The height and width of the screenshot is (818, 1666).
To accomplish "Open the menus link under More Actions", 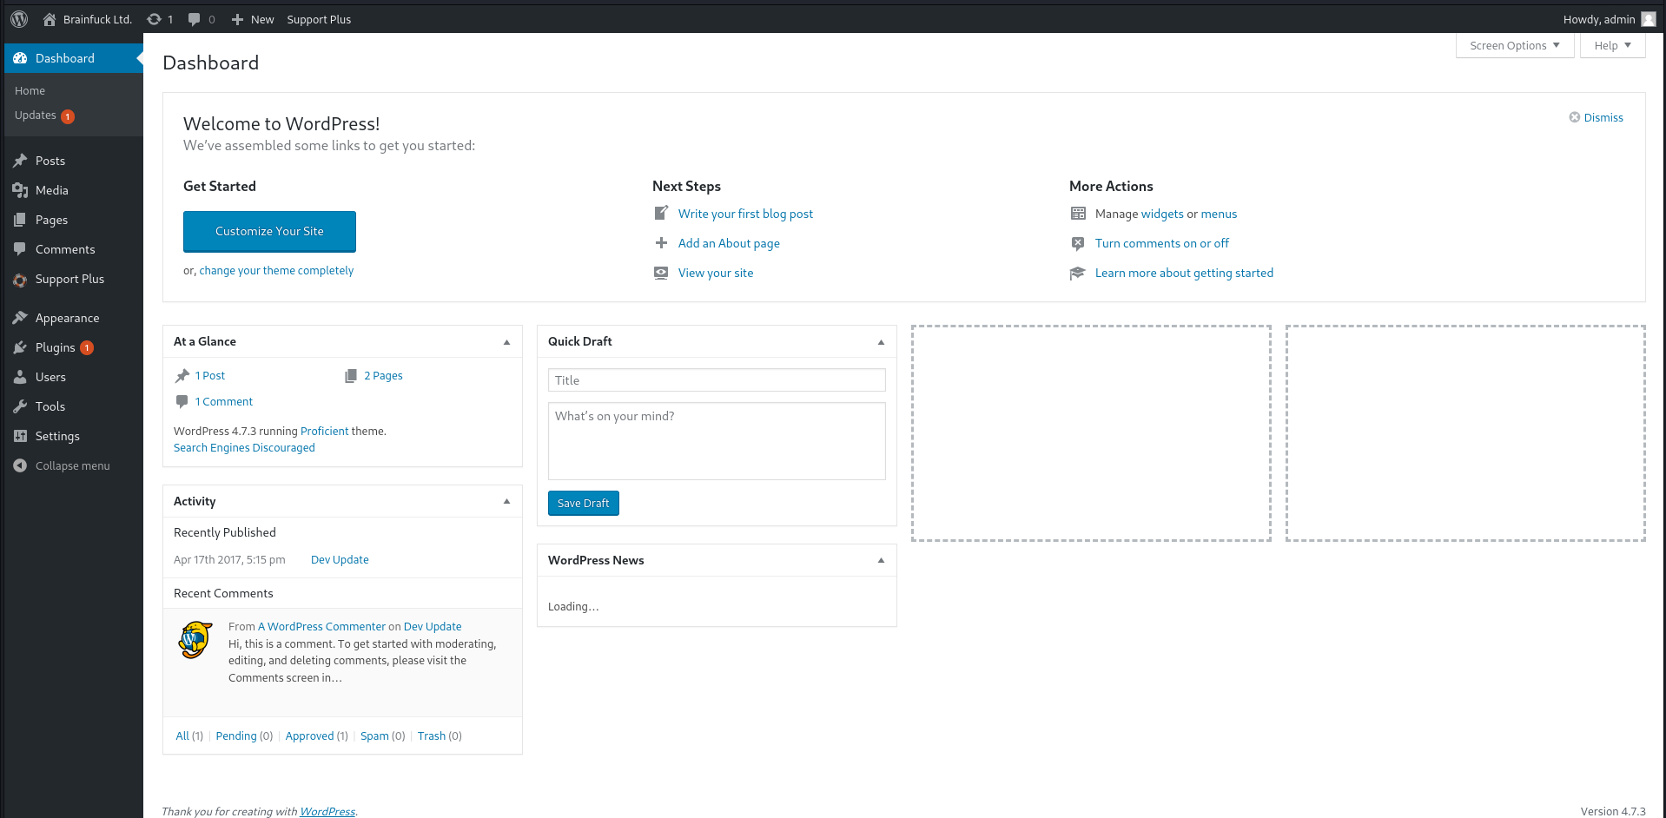I will click(1219, 214).
